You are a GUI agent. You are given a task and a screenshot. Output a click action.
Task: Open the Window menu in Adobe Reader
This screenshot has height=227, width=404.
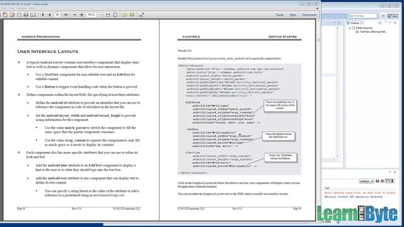(21, 8)
